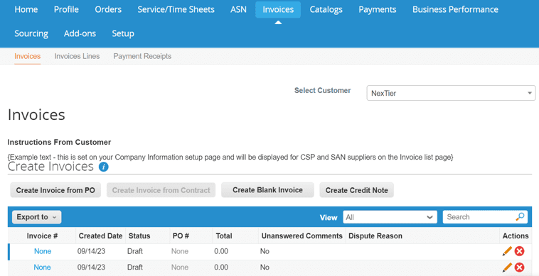Click the Actions column header

(516, 236)
